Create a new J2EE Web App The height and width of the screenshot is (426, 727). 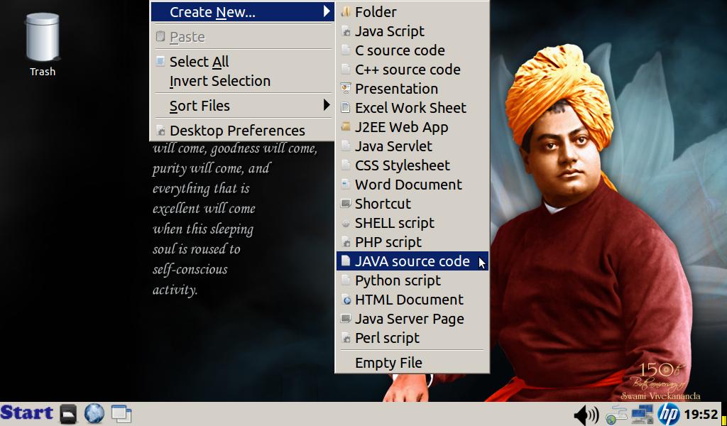click(412, 127)
